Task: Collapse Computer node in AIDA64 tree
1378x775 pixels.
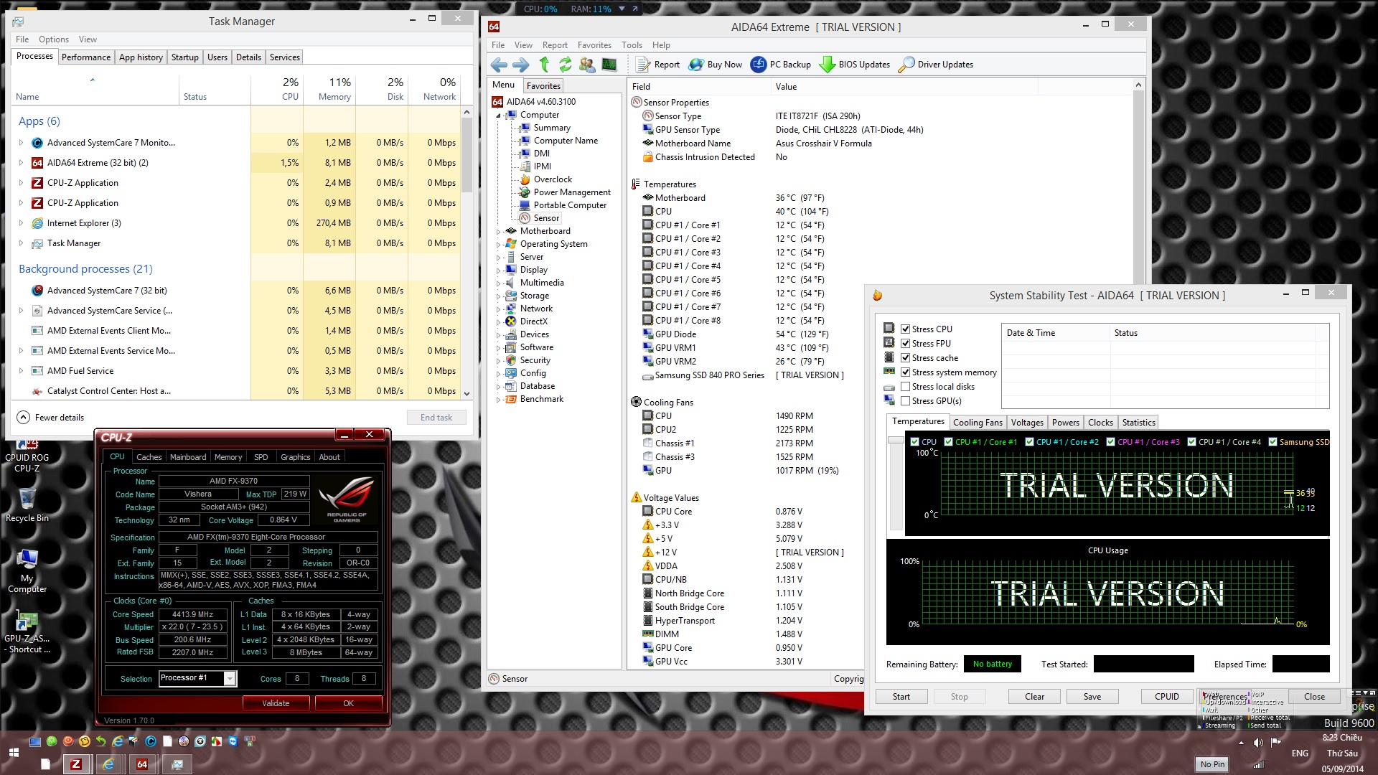Action: pos(498,116)
